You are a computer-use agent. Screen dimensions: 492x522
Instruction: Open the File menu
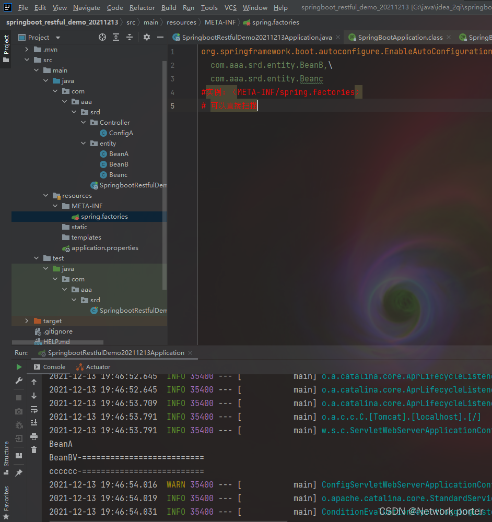pyautogui.click(x=23, y=7)
